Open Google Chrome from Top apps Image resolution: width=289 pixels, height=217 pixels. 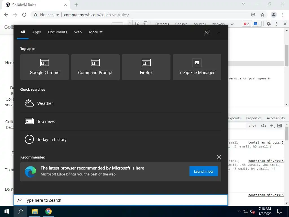click(x=44, y=67)
